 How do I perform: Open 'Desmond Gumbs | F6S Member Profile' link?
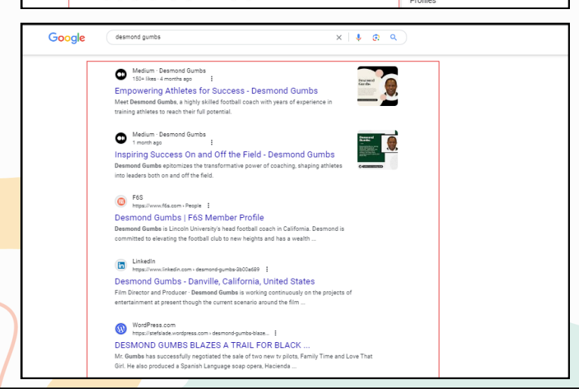click(x=189, y=218)
